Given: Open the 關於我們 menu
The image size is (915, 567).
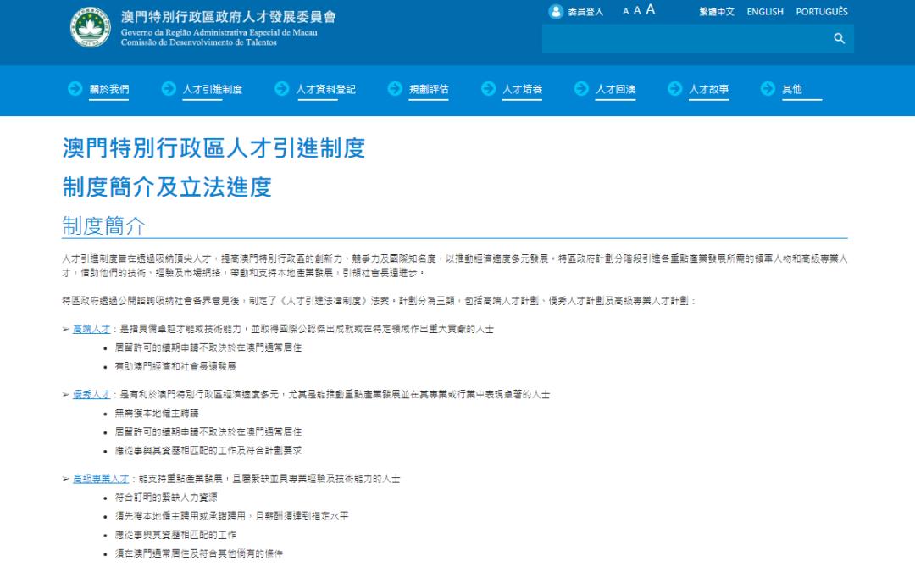Looking at the screenshot, I should coord(109,89).
